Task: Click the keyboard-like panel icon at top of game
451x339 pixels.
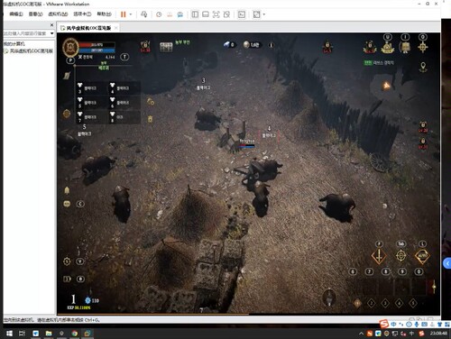Action: click(x=166, y=47)
